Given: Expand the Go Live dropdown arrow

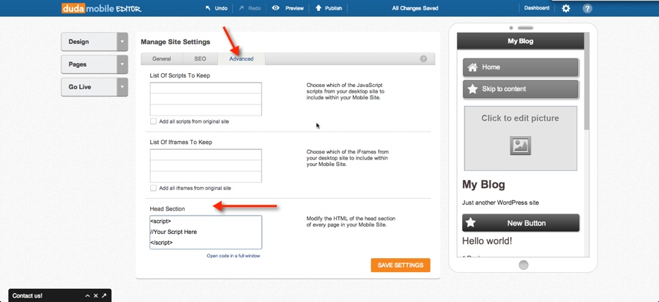Looking at the screenshot, I should 122,87.
